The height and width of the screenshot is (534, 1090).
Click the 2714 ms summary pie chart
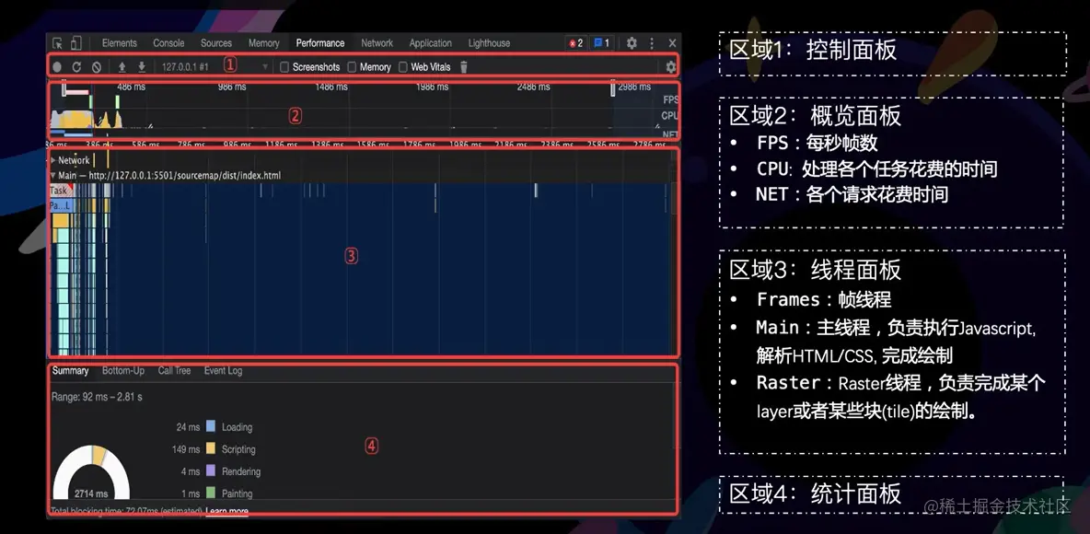(x=92, y=471)
